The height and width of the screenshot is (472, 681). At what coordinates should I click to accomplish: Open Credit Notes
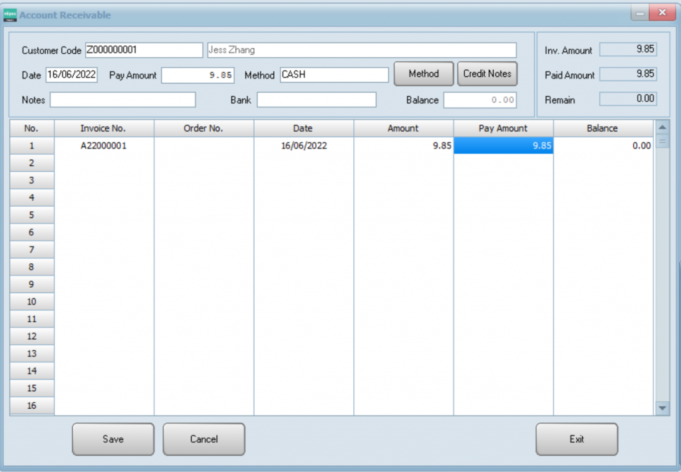[487, 74]
